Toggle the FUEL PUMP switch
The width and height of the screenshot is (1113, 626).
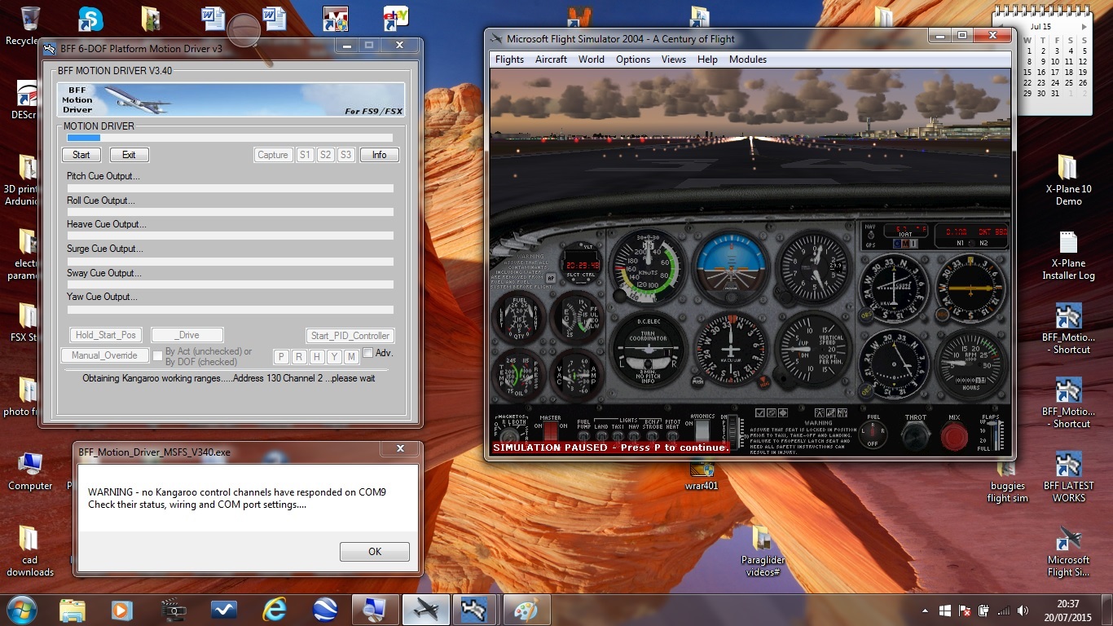click(583, 435)
